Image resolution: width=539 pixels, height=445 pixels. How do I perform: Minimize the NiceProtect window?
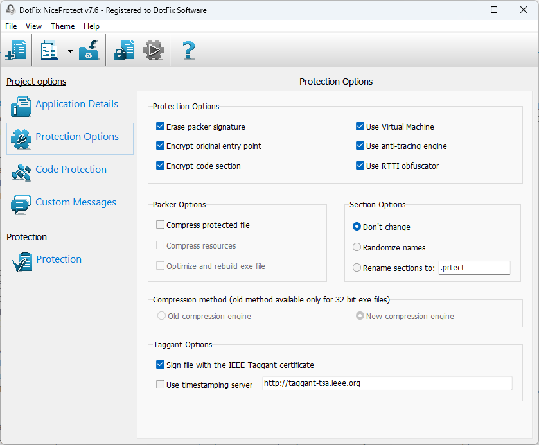(x=465, y=10)
